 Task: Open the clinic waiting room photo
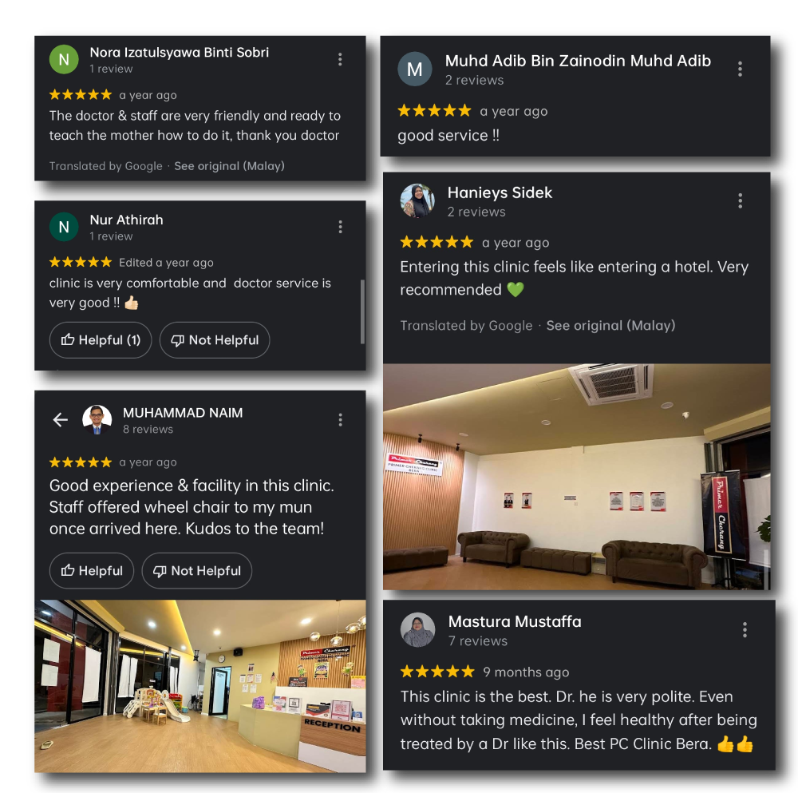pos(577,477)
